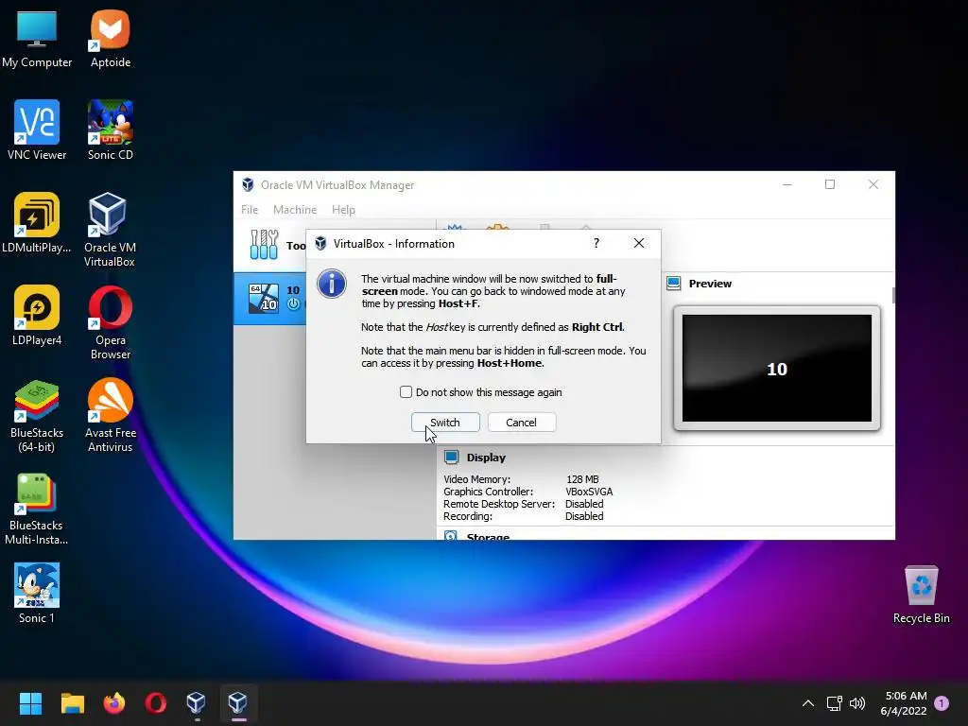The height and width of the screenshot is (726, 968).
Task: Expand the hidden system tray icons chevron
Action: pos(807,703)
